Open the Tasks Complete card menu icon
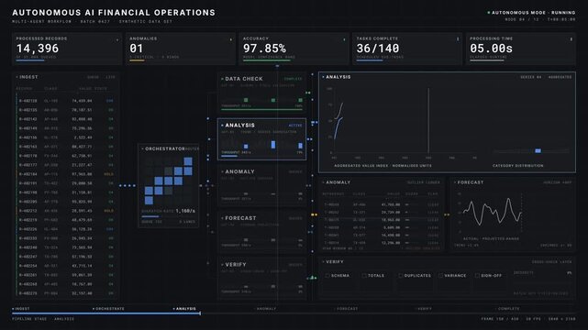 tap(458, 38)
